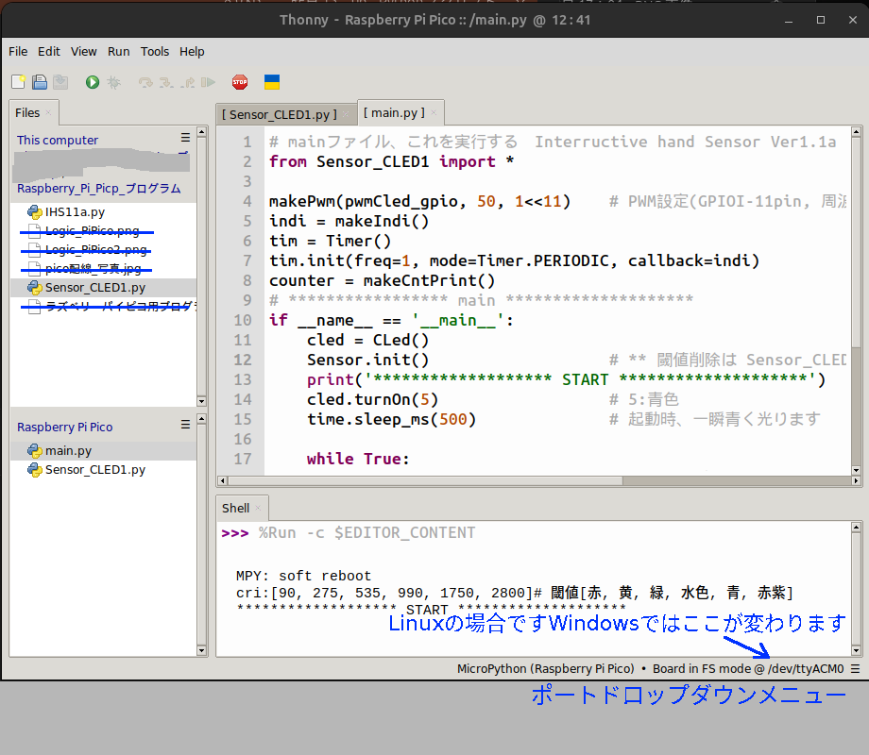The width and height of the screenshot is (869, 755).
Task: Click the Open file toolbar icon
Action: click(x=40, y=82)
